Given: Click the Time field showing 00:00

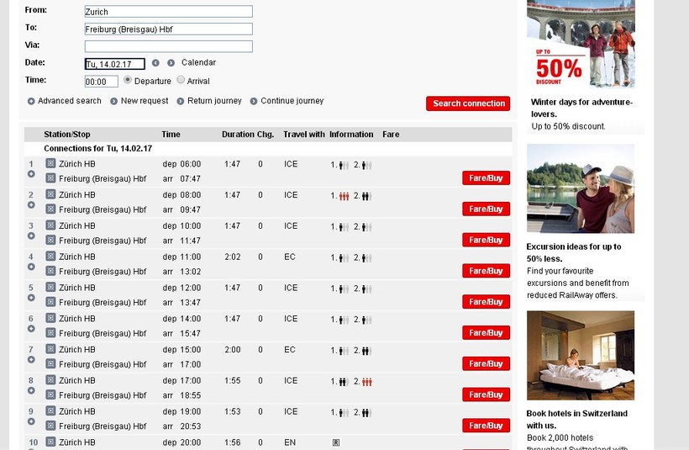Looking at the screenshot, I should (x=101, y=82).
